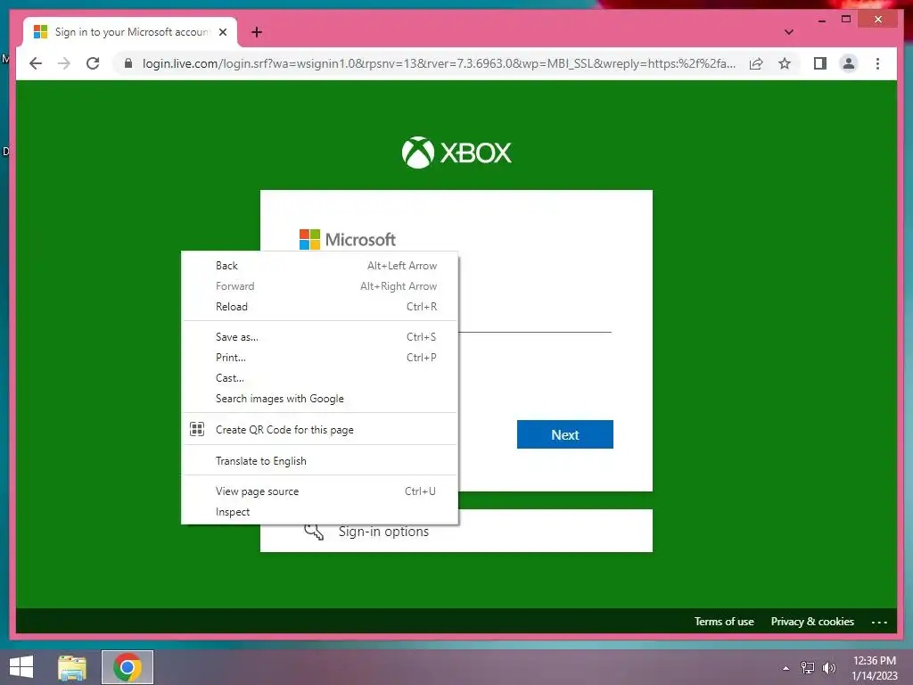
Task: Minimize the Chrome window
Action: pos(821,20)
